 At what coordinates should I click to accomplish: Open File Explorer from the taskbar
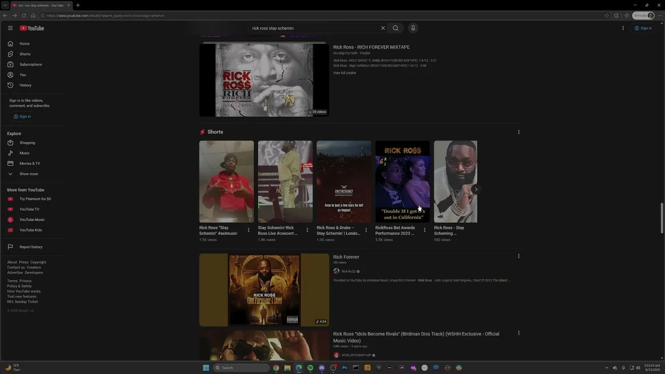click(287, 368)
